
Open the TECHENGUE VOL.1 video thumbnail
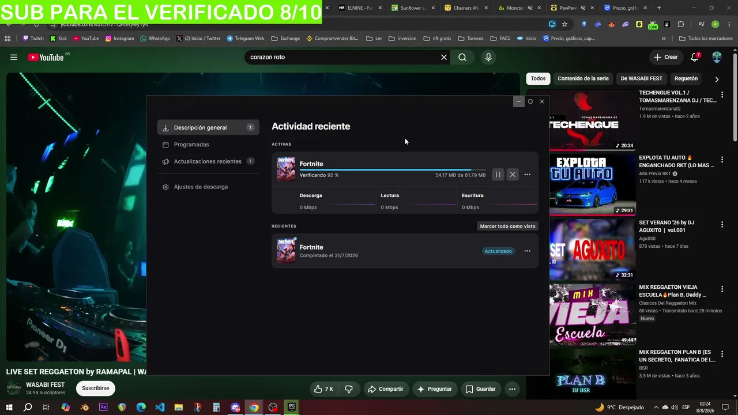pos(592,120)
